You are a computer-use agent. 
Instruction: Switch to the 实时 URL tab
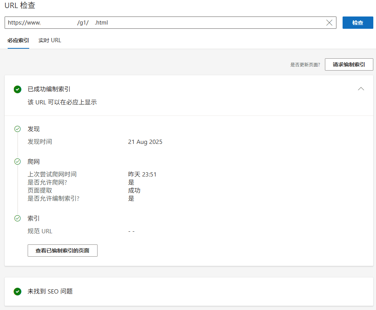point(50,40)
